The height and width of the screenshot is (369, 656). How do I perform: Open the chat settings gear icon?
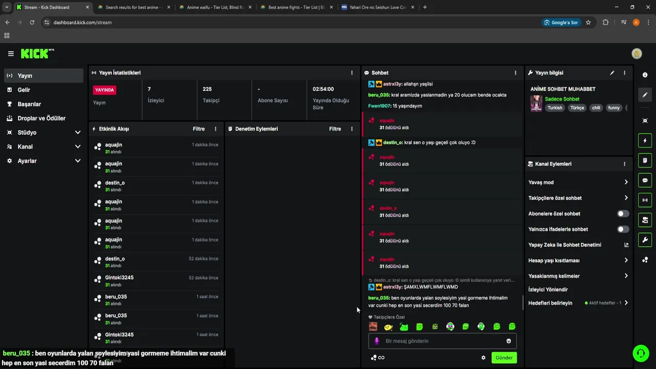(x=483, y=358)
